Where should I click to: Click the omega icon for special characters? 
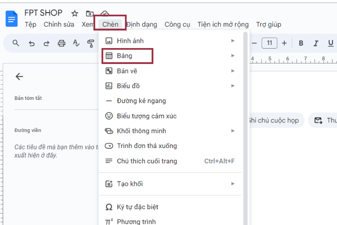point(109,207)
